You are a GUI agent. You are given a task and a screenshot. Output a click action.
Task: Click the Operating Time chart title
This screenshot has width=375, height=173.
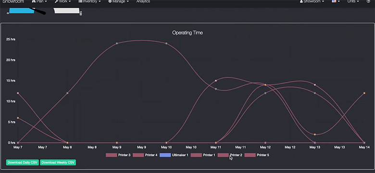tap(187, 33)
